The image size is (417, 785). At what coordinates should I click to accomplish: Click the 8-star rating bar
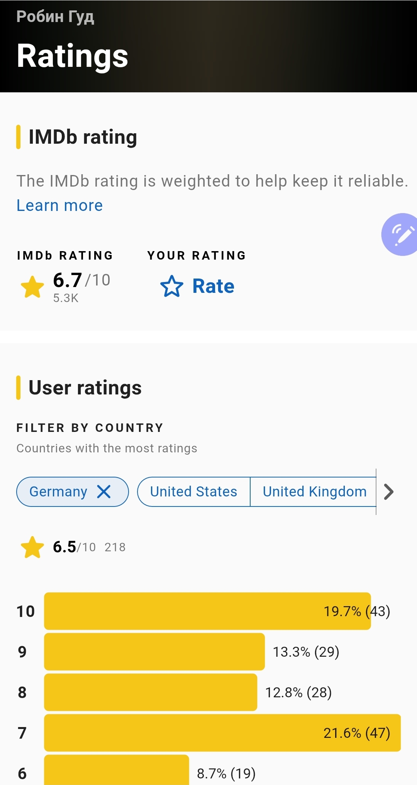click(151, 692)
